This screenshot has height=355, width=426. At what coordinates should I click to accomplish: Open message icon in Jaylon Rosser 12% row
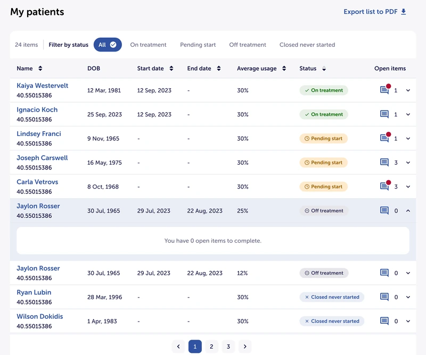[384, 273]
